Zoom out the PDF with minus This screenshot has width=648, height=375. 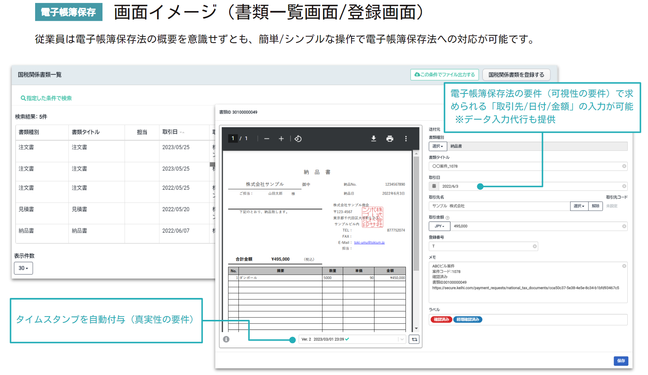pyautogui.click(x=267, y=139)
